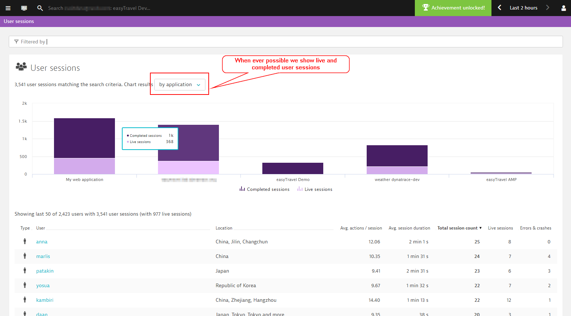This screenshot has width=571, height=316.
Task: Click avg actions value 12.06
Action: [374, 242]
